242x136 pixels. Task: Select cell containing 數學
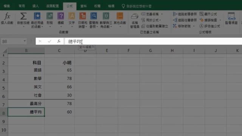26,79
